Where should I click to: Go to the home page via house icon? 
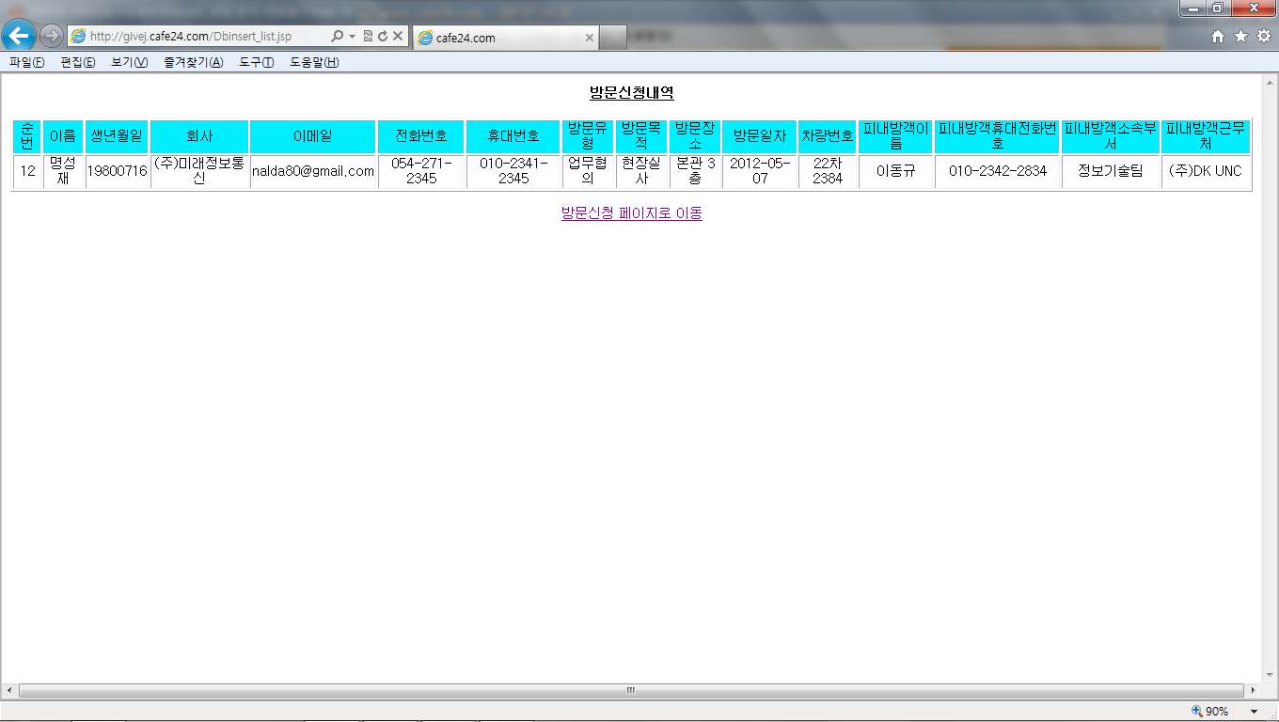tap(1218, 36)
